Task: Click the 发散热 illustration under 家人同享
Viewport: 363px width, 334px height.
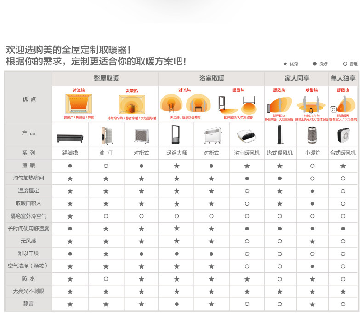Action: [x=311, y=104]
